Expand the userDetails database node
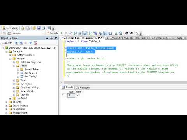 coord(10,98)
